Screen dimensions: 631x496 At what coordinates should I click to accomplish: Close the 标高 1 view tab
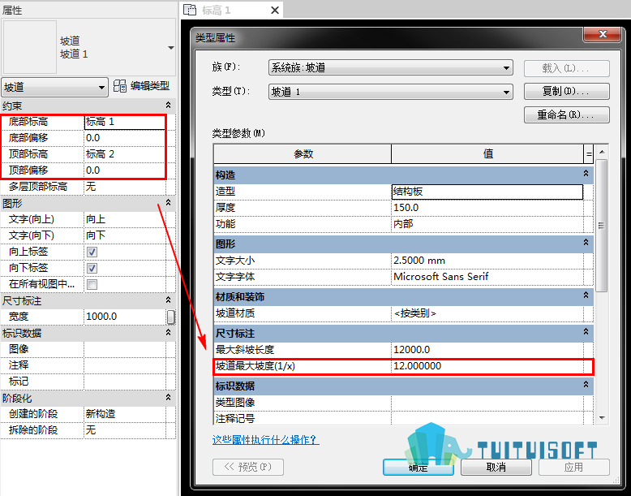coord(275,10)
